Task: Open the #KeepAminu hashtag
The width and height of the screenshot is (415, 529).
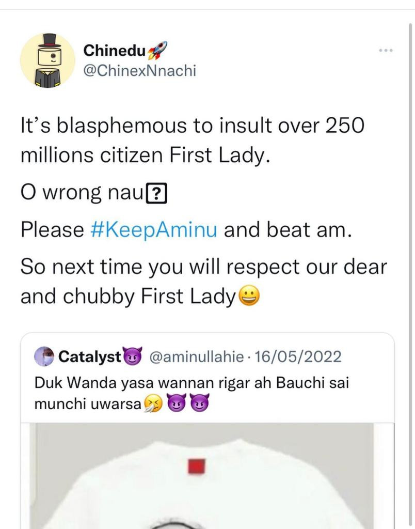Action: 154,230
